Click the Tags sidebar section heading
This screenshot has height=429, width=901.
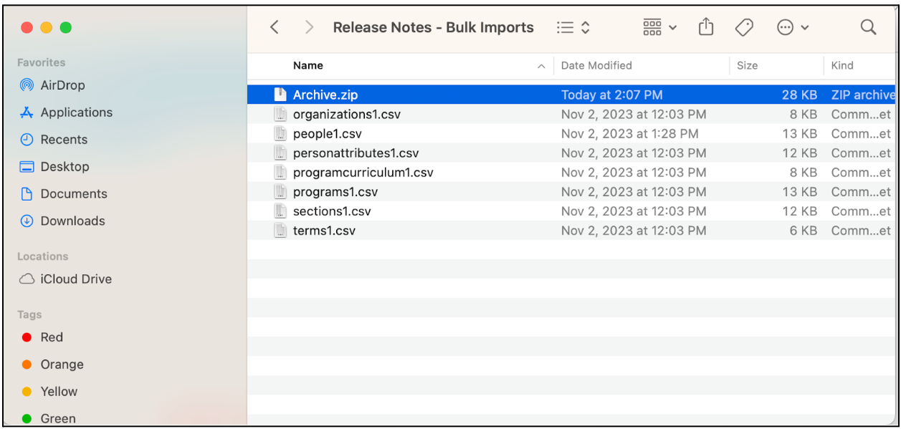pyautogui.click(x=29, y=314)
